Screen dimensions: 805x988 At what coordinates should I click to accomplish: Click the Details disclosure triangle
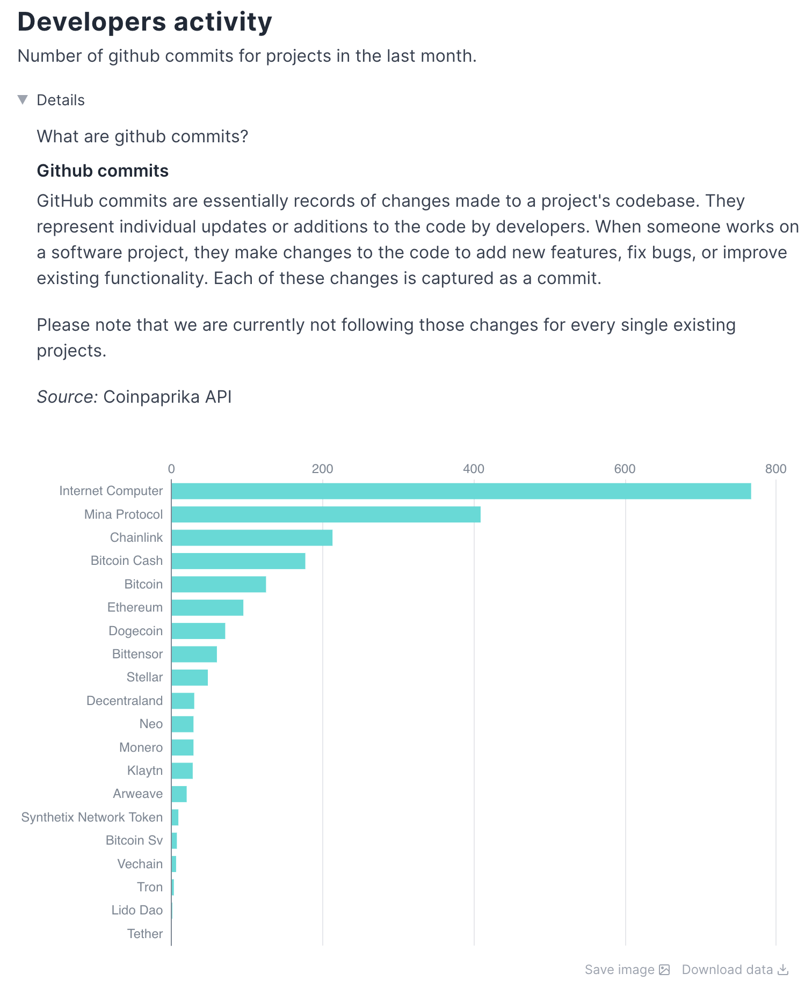[23, 100]
